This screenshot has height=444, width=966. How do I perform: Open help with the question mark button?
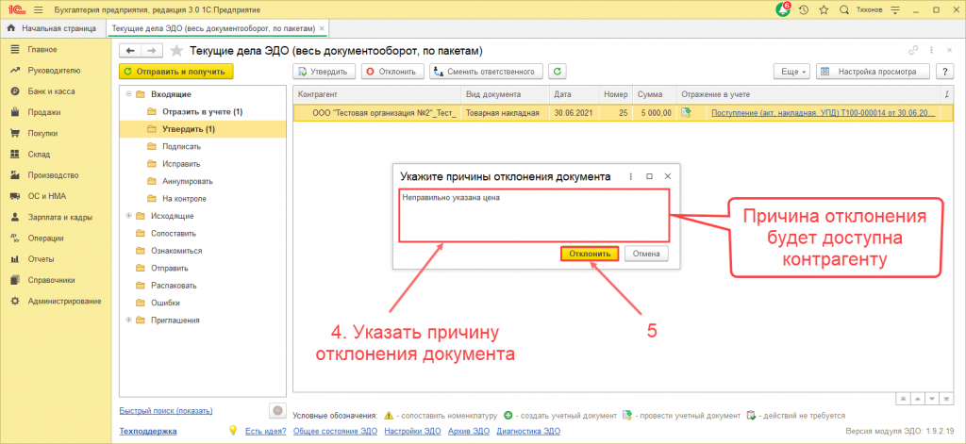coord(944,72)
